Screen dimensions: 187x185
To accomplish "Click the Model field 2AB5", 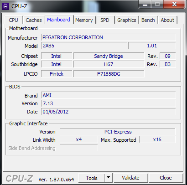I will tap(84, 46).
